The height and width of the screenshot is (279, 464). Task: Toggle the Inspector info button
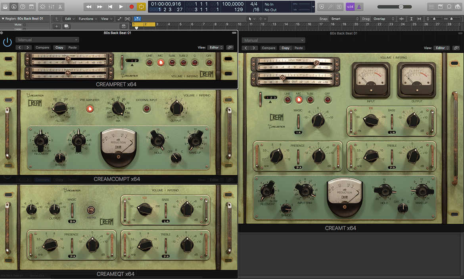(x=14, y=6)
